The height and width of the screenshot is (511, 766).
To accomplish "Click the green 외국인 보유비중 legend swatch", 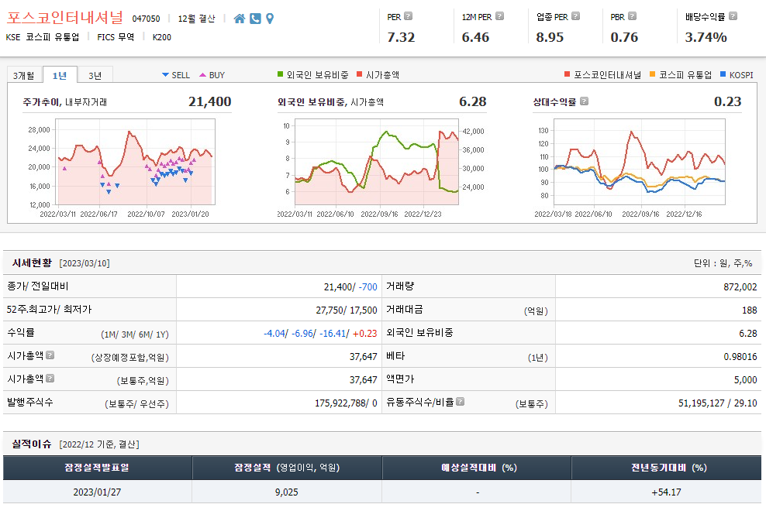I will click(x=281, y=74).
